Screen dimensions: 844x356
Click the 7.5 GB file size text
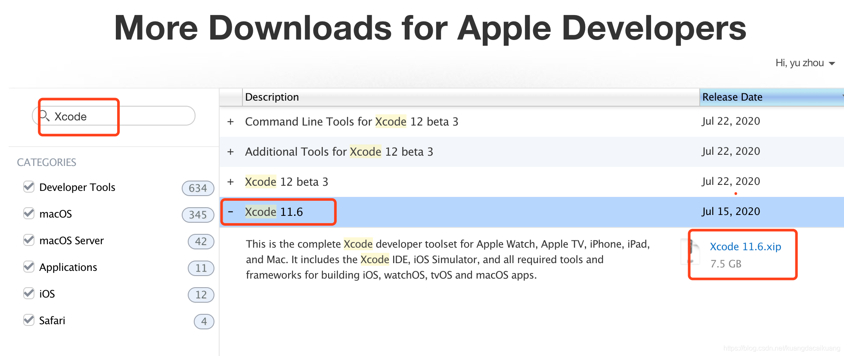tap(726, 264)
